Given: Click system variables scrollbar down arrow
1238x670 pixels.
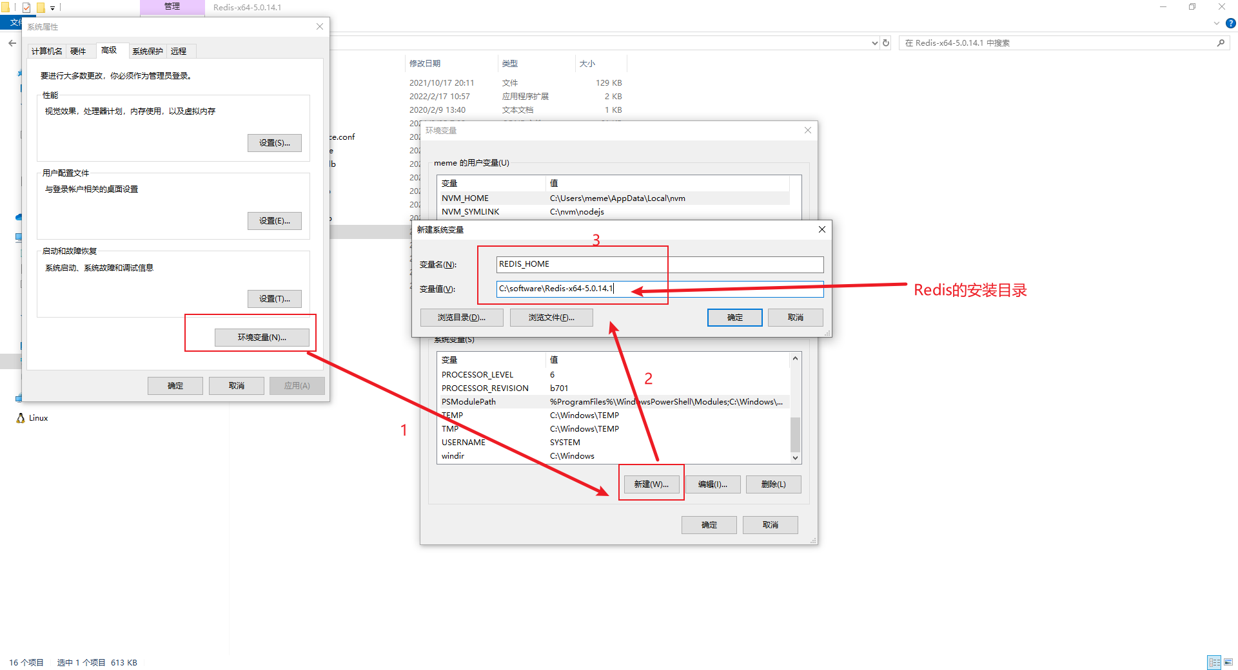Looking at the screenshot, I should [x=796, y=458].
